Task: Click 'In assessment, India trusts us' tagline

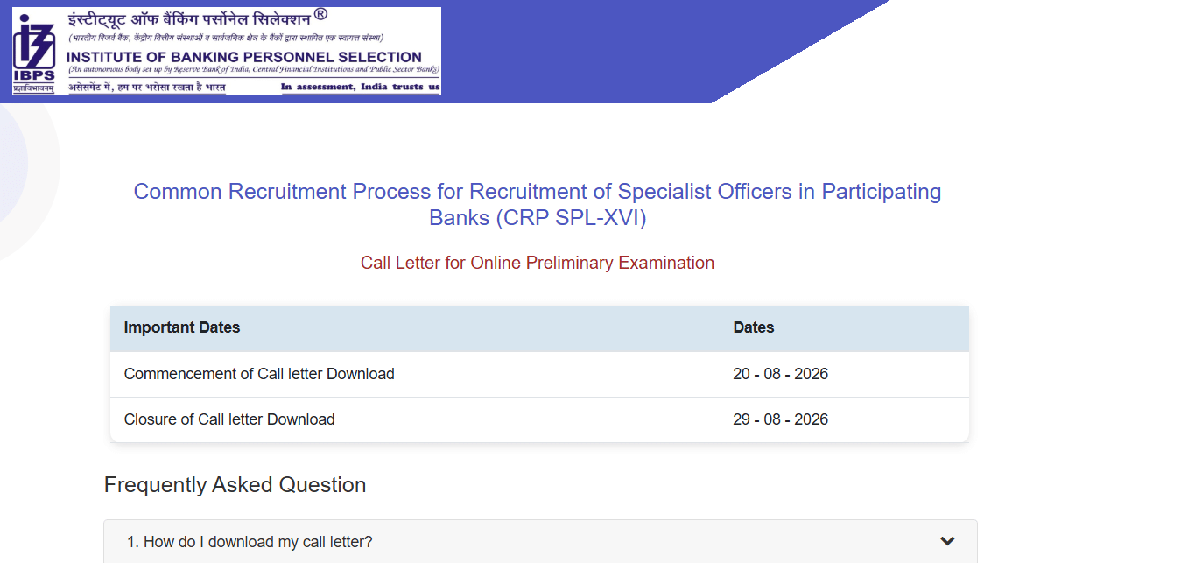Action: tap(360, 87)
